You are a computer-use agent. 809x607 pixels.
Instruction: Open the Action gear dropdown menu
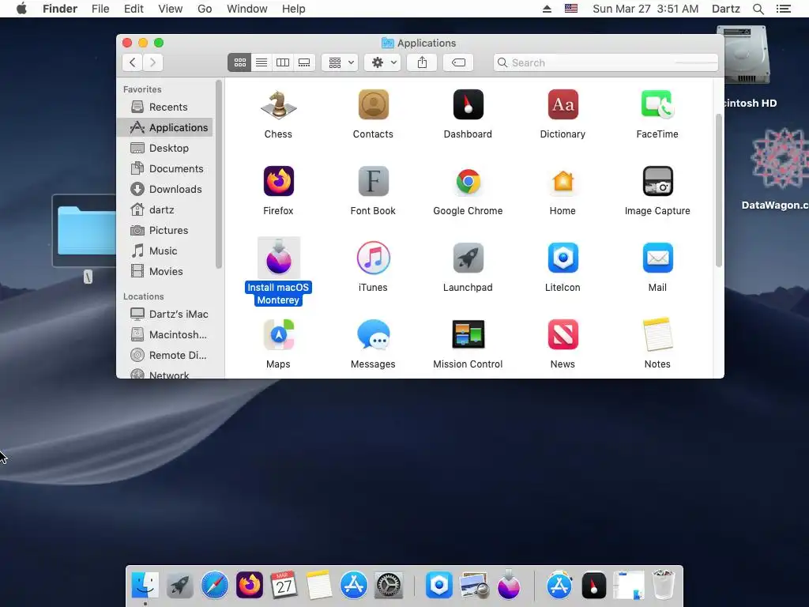(383, 62)
